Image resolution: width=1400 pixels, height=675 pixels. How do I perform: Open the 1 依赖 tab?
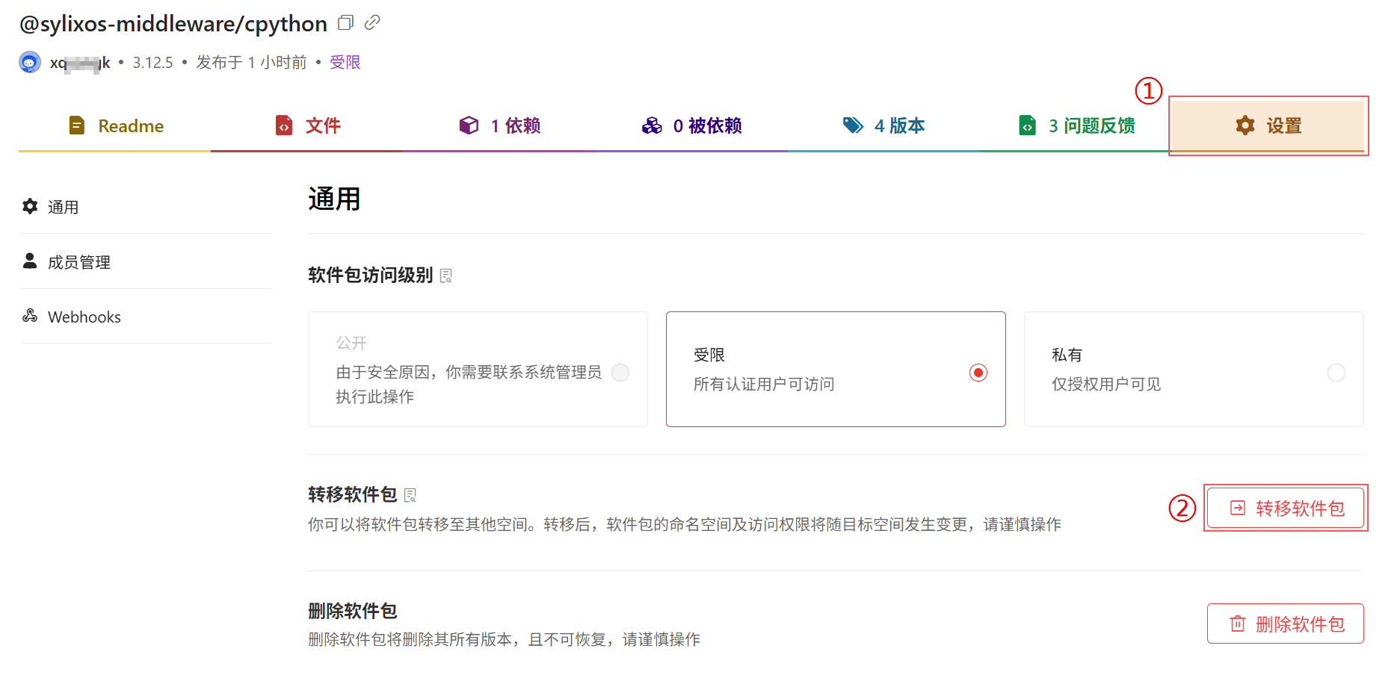tap(499, 125)
